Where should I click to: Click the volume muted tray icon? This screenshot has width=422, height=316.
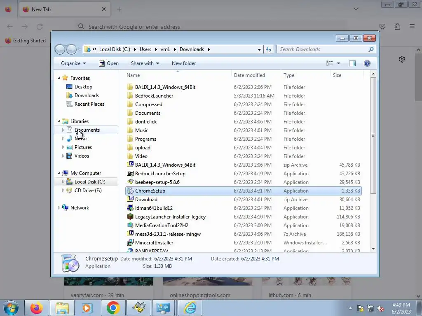coord(380,309)
